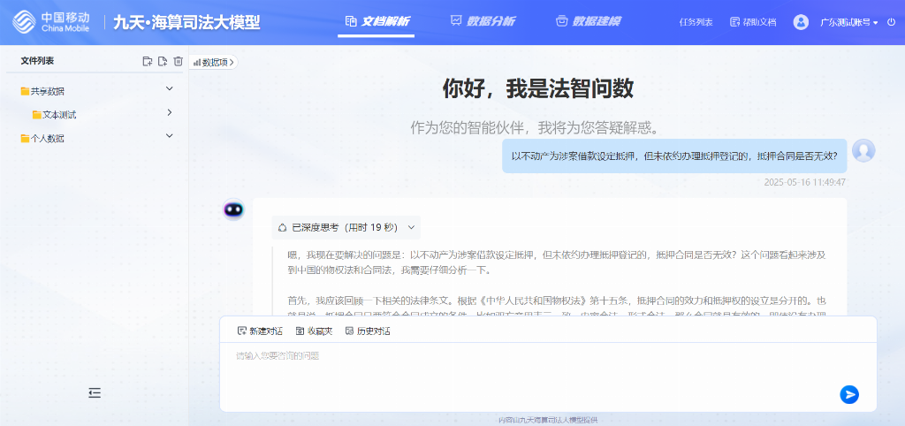Click the question input text field
Viewport: 905px width, 426px height.
click(530, 367)
